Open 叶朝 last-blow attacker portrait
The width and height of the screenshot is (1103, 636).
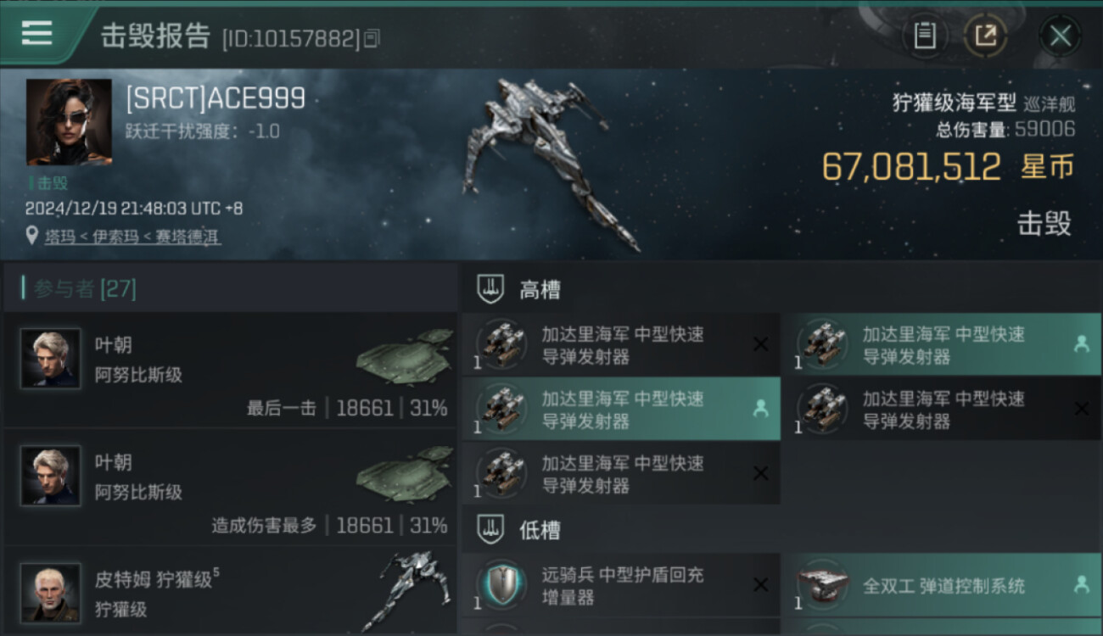(x=51, y=359)
